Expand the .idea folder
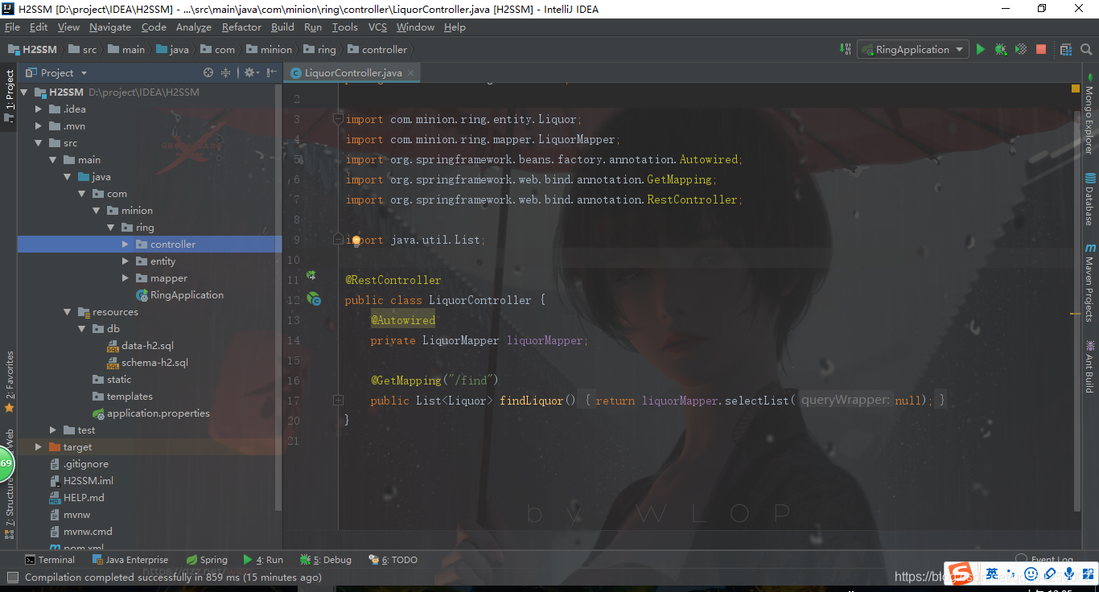1099x592 pixels. [39, 109]
